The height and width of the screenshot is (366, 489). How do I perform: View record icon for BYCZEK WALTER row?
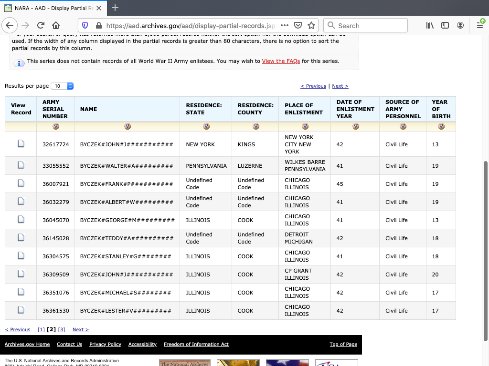tap(21, 165)
